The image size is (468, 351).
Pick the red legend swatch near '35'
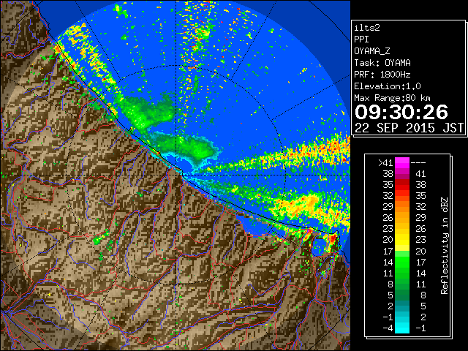(x=402, y=185)
